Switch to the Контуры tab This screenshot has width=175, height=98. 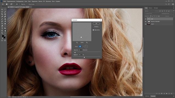point(156,8)
